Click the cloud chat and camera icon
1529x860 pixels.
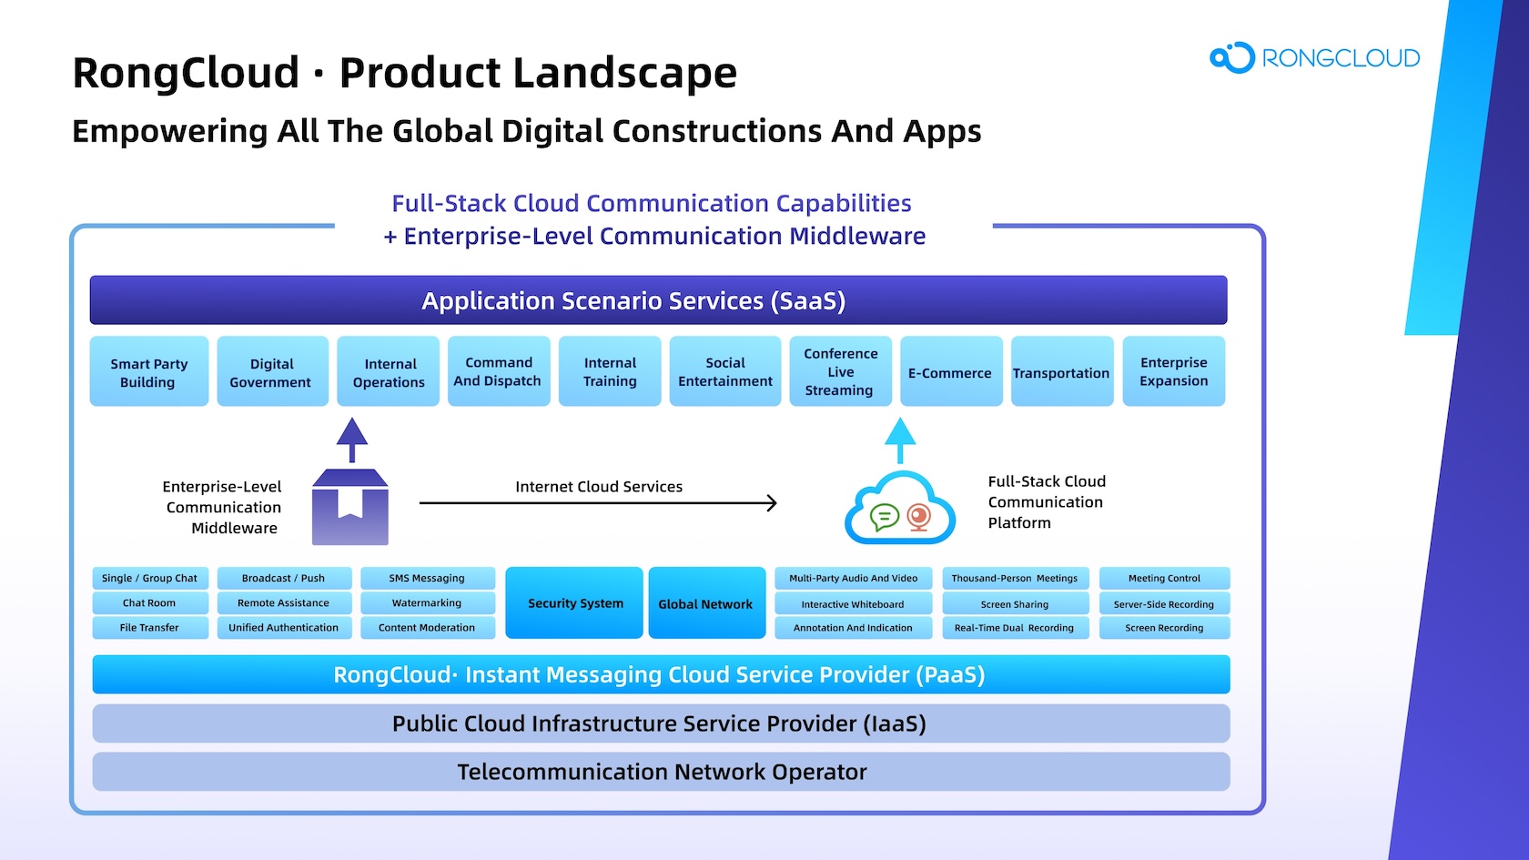900,508
